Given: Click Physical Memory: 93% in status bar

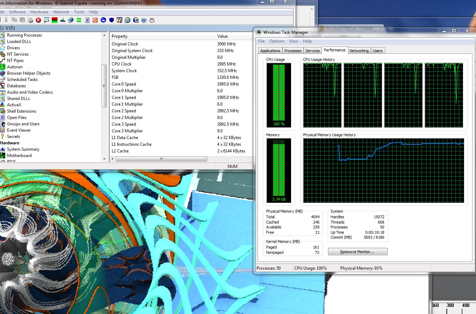Looking at the screenshot, I should [361, 268].
